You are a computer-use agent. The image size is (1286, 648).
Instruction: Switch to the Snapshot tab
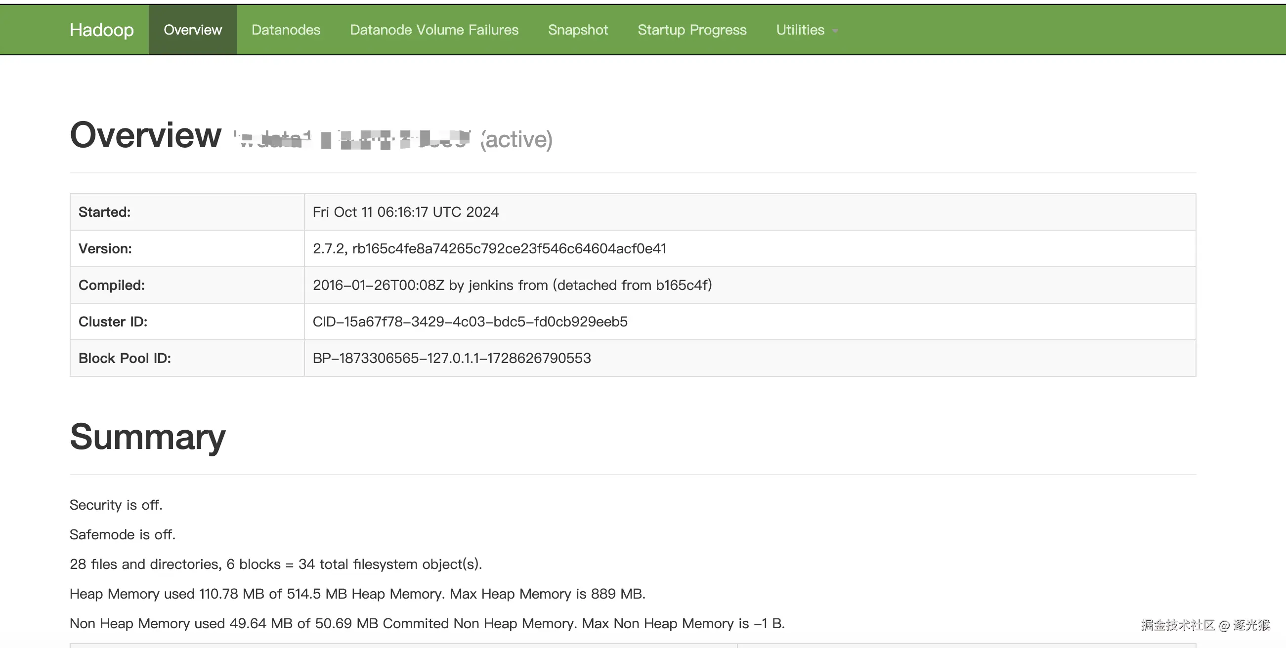pos(578,30)
